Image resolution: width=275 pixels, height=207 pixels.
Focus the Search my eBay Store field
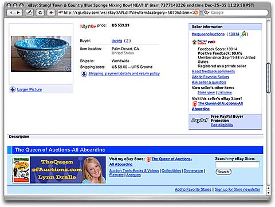237,165
